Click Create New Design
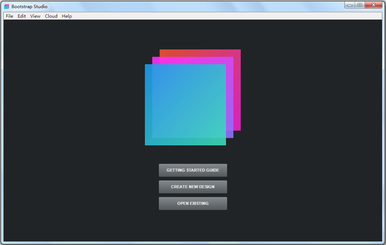 [x=193, y=187]
